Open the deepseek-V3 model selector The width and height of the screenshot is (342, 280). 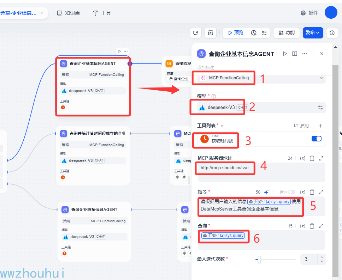click(x=261, y=108)
